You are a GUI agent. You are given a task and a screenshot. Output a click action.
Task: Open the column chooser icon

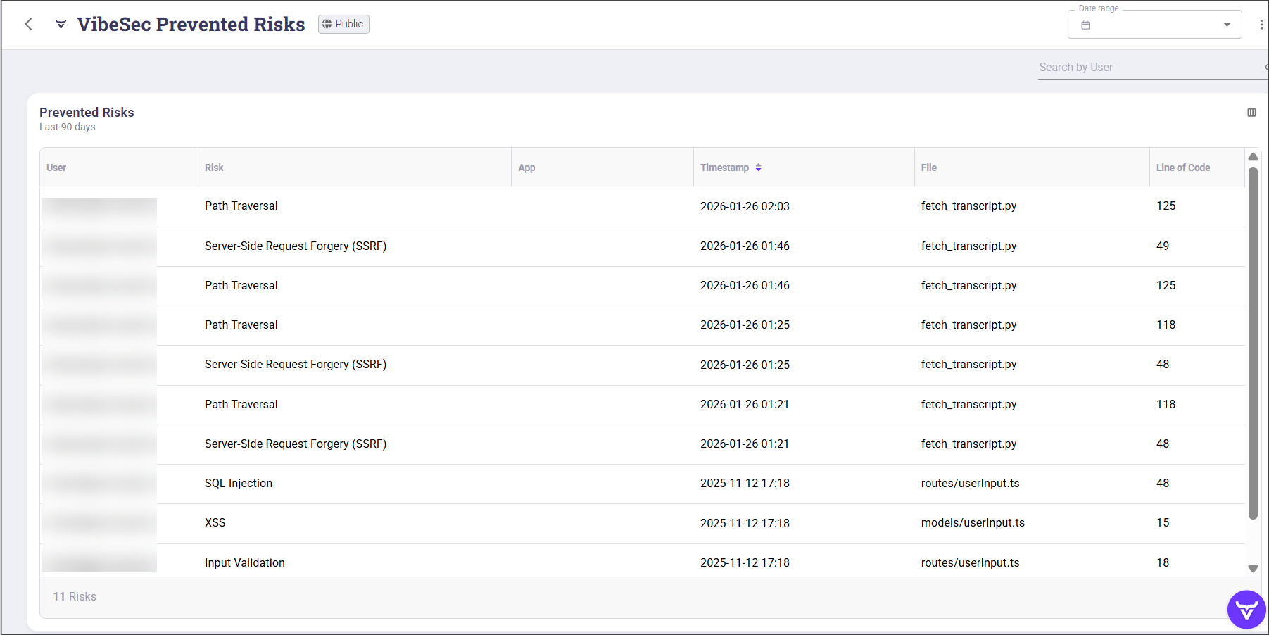[x=1251, y=113]
